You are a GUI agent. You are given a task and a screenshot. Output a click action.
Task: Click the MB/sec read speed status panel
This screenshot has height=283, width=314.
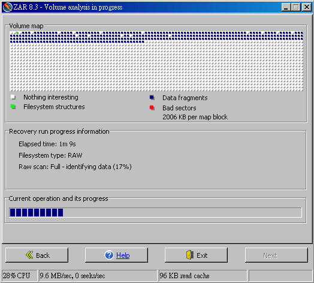tap(98, 276)
